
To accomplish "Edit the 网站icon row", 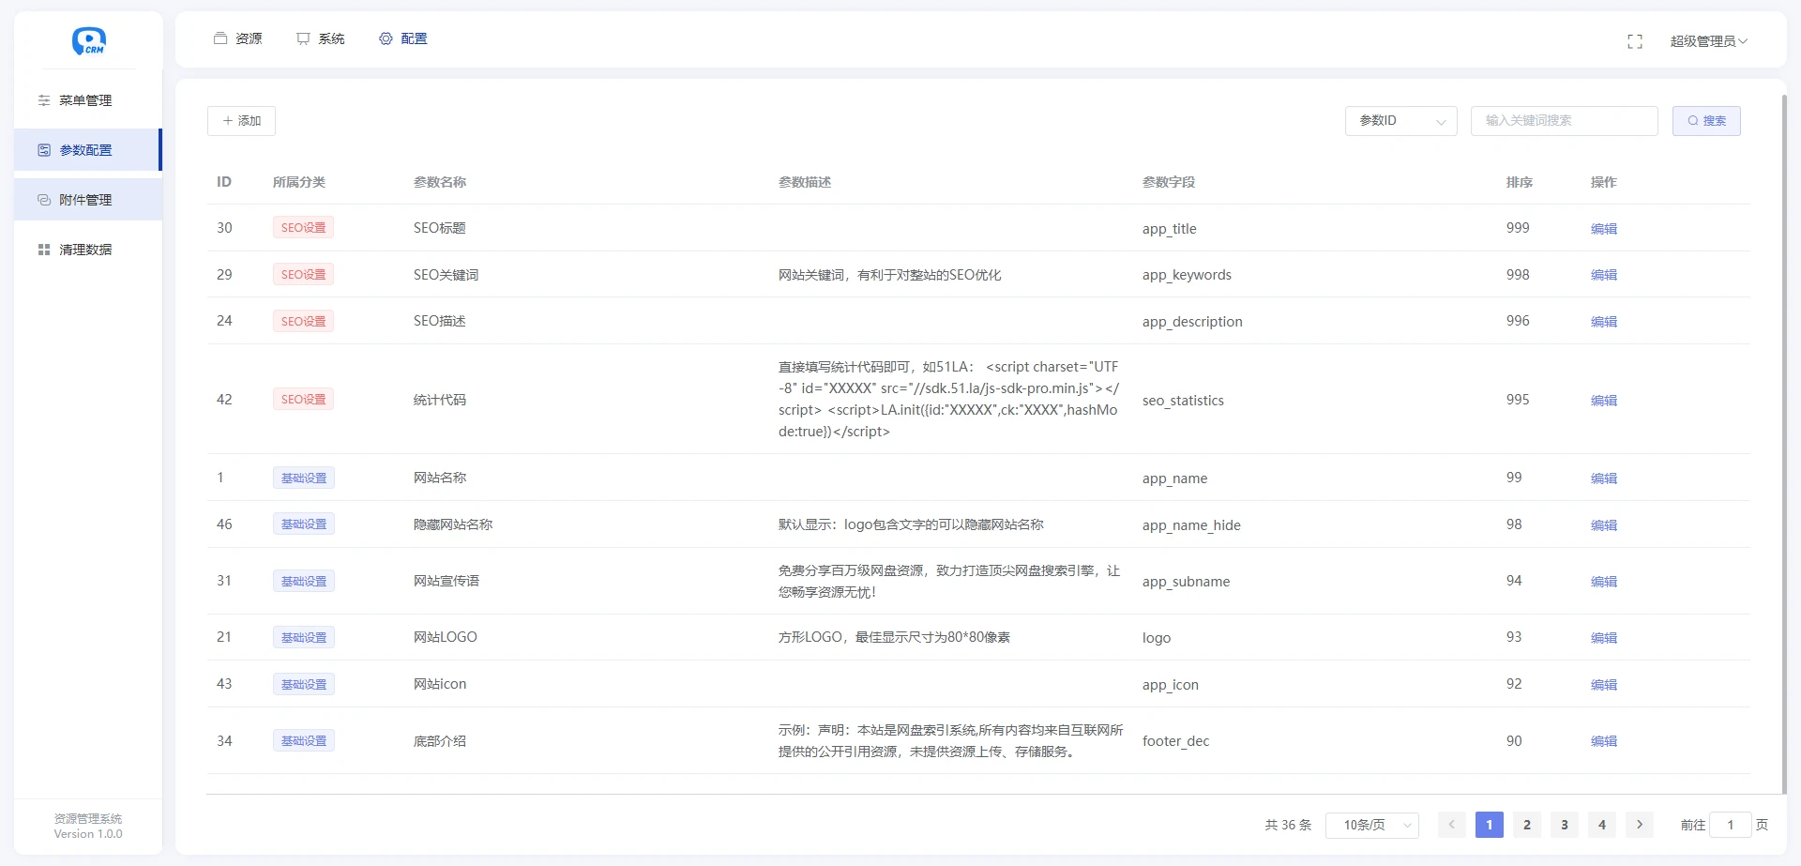I will pos(1604,684).
